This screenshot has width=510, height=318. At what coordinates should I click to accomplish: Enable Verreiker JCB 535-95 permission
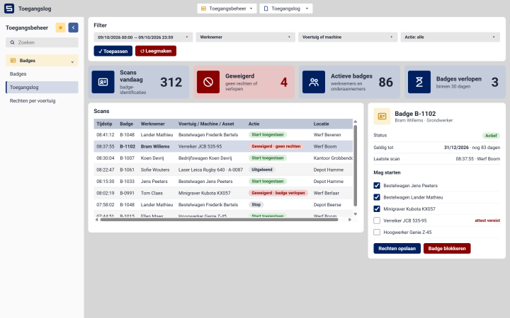[377, 220]
